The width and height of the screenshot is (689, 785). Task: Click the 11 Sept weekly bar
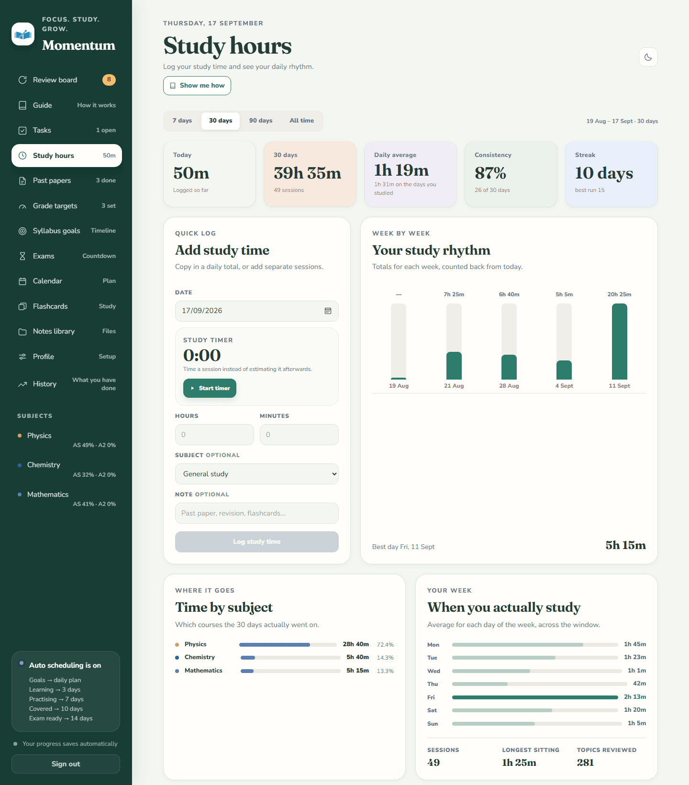620,342
